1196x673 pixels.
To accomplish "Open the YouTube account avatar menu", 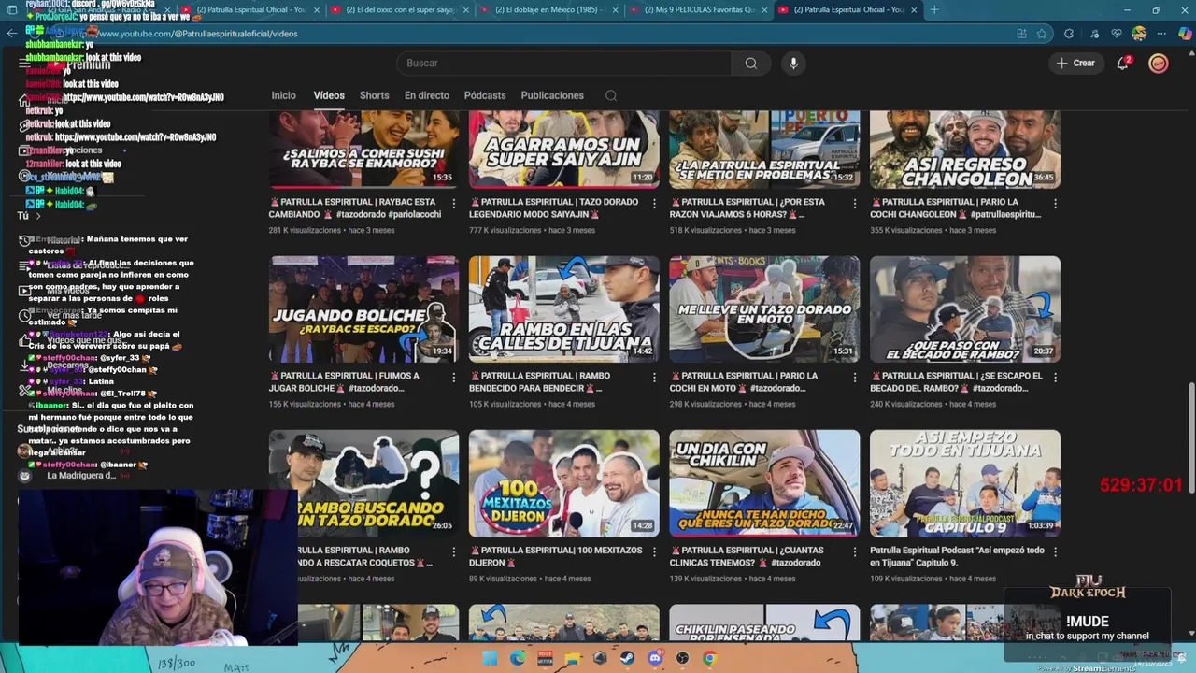I will pos(1159,63).
